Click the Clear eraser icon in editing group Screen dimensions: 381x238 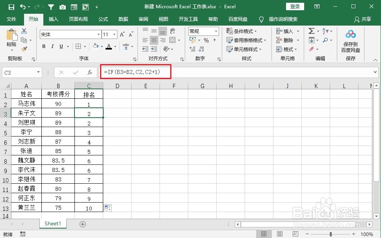click(312, 49)
